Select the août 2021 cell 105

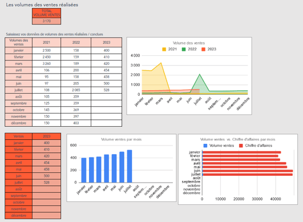point(47,96)
